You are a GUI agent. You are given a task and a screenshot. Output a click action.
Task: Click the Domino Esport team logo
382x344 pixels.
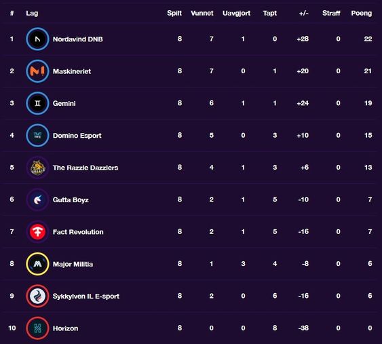click(37, 136)
